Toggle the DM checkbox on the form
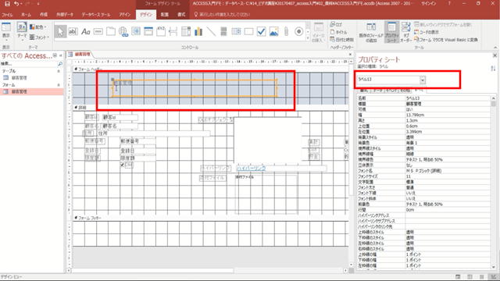Viewport: 500px width, 281px height. coord(122,165)
